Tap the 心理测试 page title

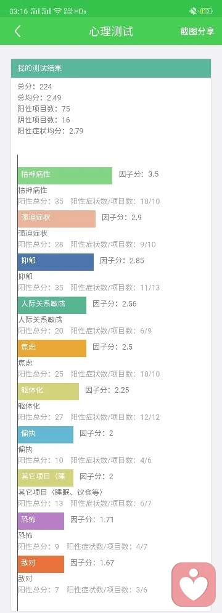[x=111, y=31]
